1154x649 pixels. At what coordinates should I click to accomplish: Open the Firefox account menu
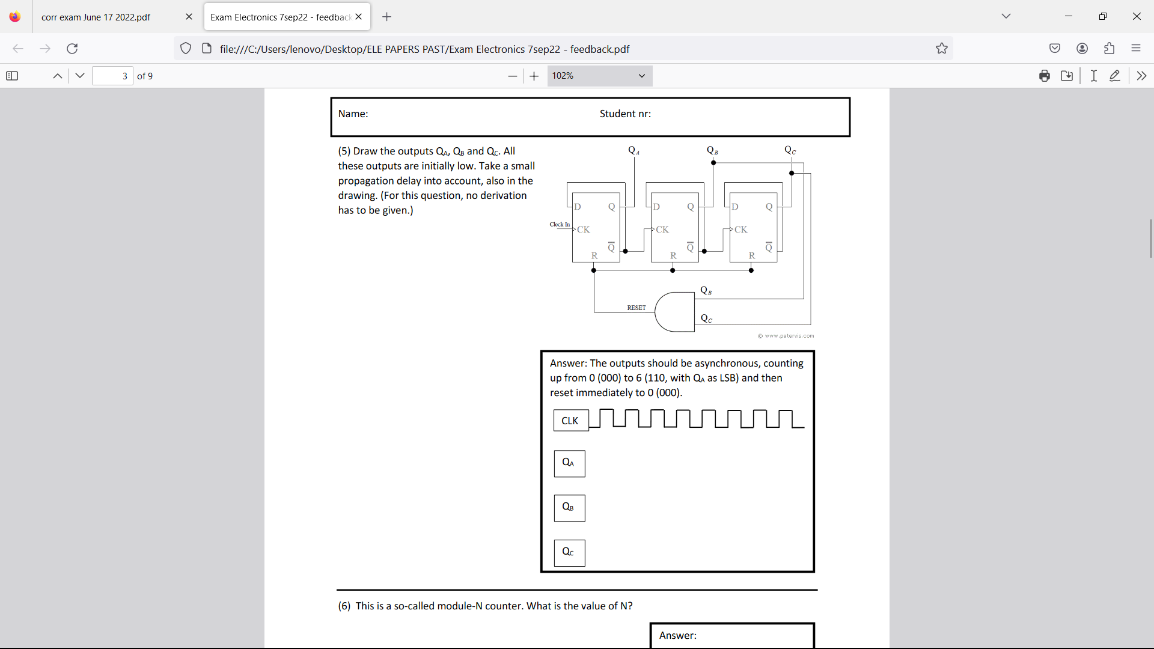[x=1082, y=48]
